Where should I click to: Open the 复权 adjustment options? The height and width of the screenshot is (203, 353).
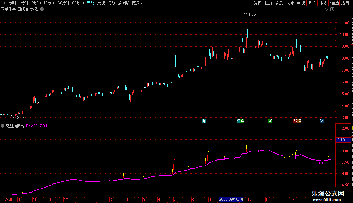(257, 3)
